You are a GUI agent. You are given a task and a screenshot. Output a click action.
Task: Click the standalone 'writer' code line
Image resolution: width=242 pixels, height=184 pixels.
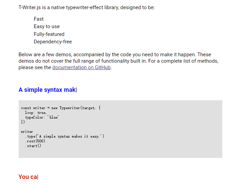(x=27, y=131)
